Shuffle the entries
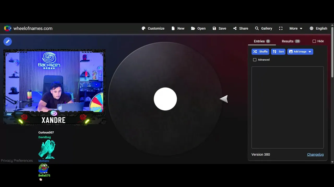 coord(260,51)
